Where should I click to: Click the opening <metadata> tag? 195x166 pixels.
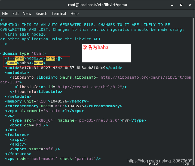(x=17, y=73)
